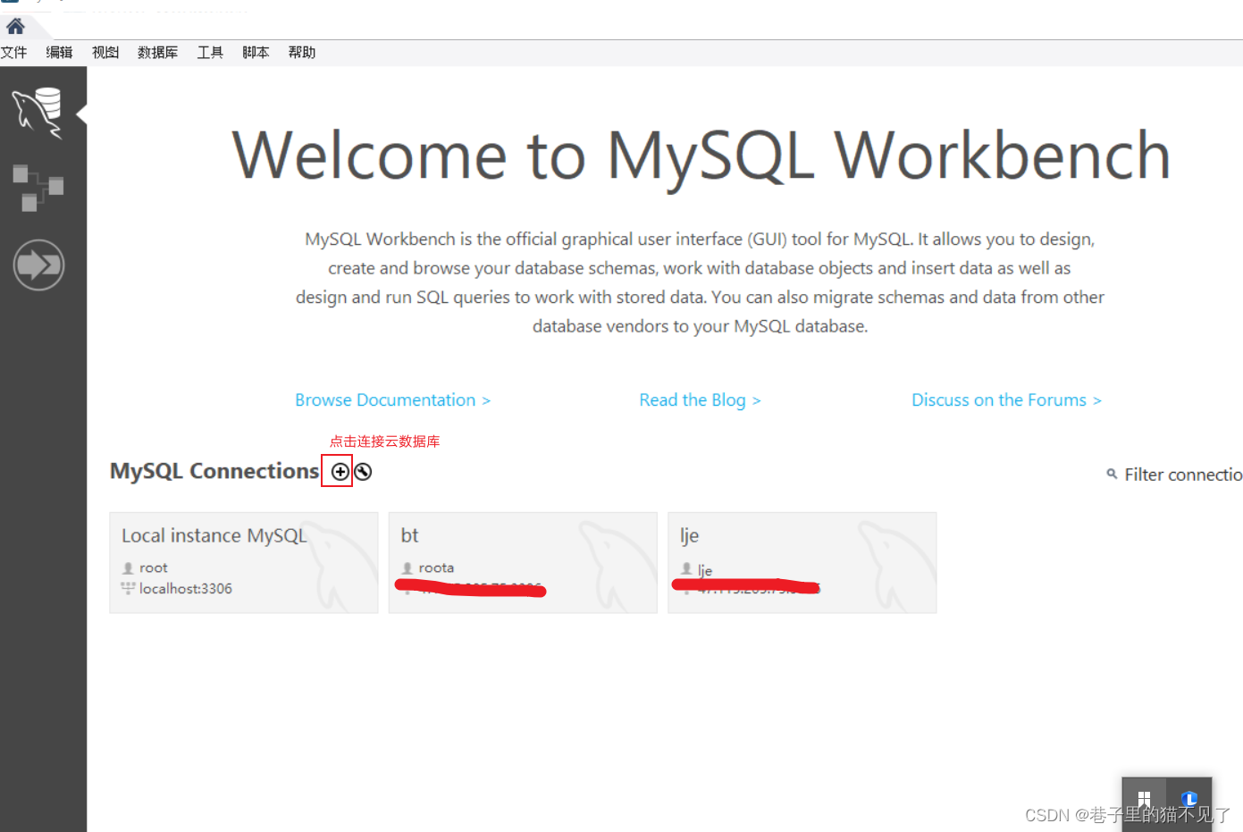1243x832 pixels.
Task: Open the Models view sidebar icon
Action: [38, 188]
